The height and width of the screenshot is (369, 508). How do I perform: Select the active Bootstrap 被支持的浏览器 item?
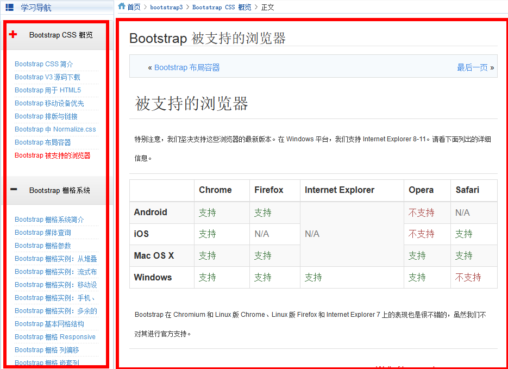[x=53, y=155]
